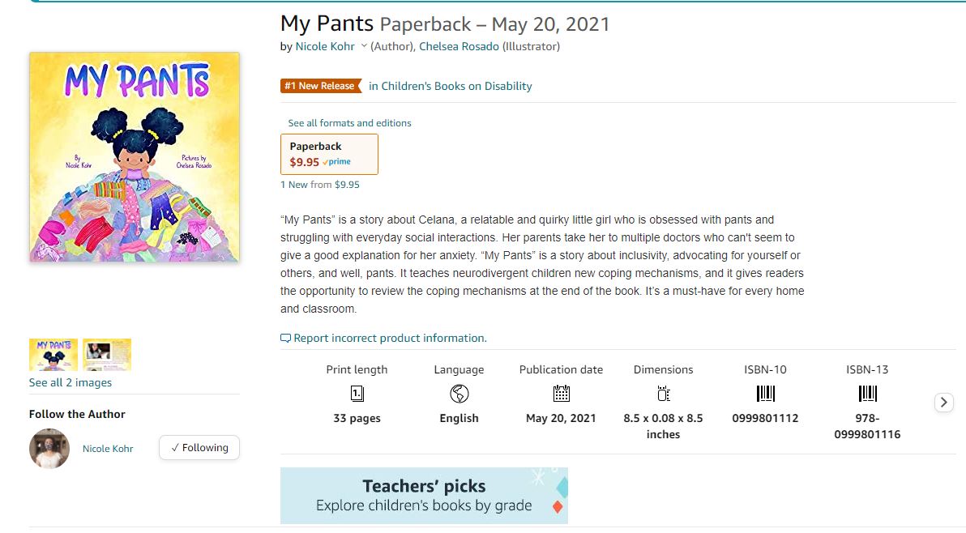This screenshot has width=966, height=533.
Task: Select the Paperback format card
Action: coord(329,154)
